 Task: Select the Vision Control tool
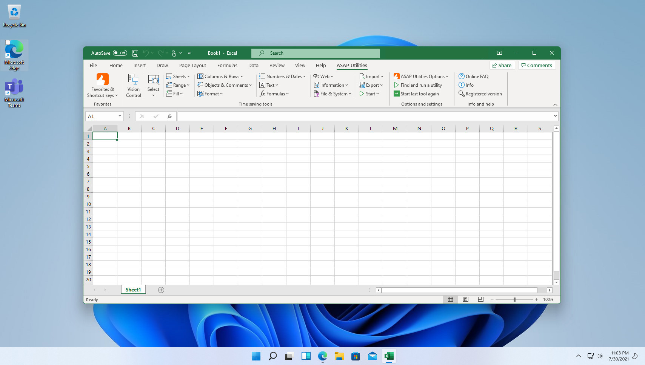tap(134, 85)
